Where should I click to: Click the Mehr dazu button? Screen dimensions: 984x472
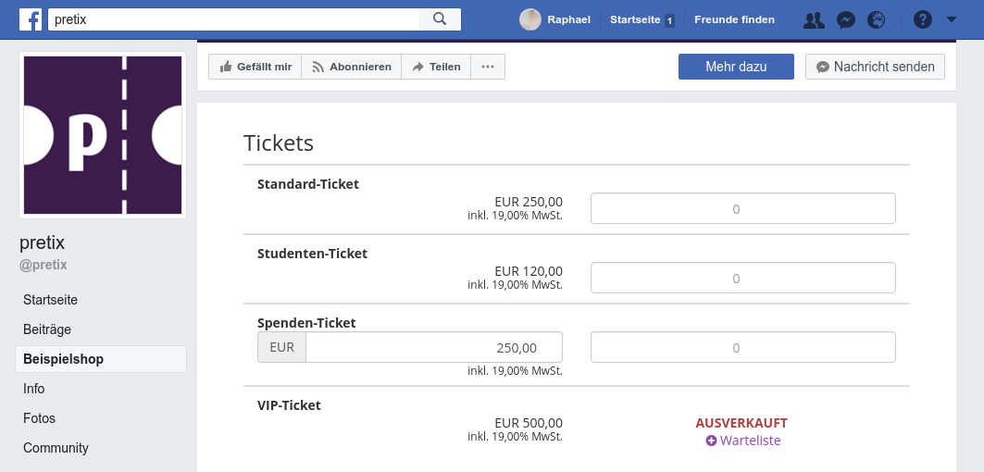click(x=736, y=67)
